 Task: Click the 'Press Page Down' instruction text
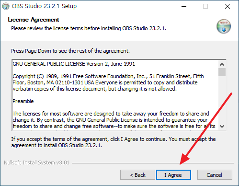70,51
